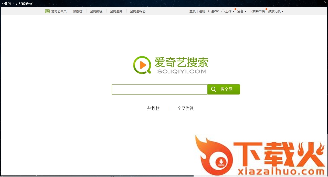This screenshot has height=177, width=328.
Task: Open 热搜榜 in the top navigation bar
Action: click(x=78, y=11)
